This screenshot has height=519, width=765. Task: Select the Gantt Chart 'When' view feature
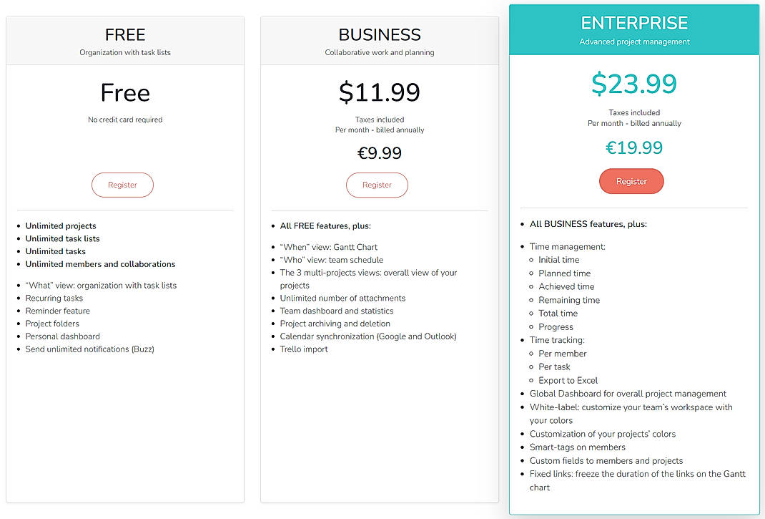tap(328, 246)
